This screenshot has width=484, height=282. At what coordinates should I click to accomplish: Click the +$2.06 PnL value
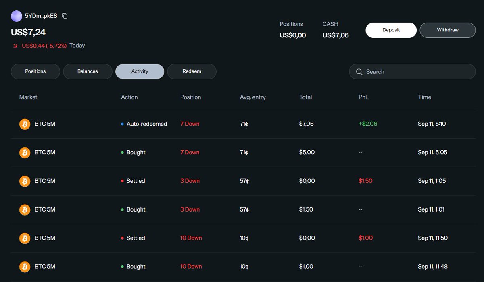368,124
